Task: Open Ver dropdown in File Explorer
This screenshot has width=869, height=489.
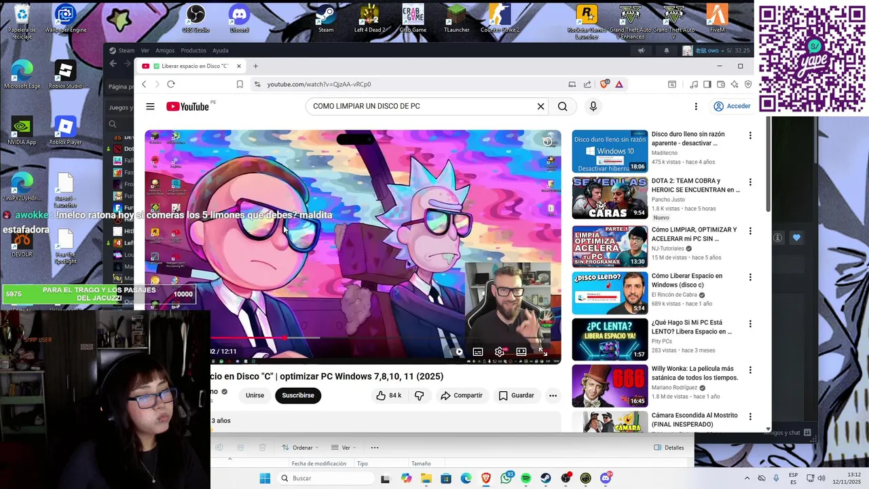Action: pos(344,448)
